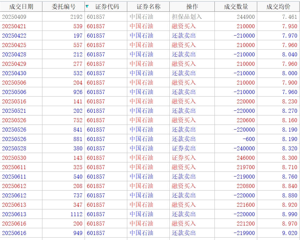Viewport: 300px width, 240px height.
Task: Click price 7.461
Action: [x=290, y=17]
